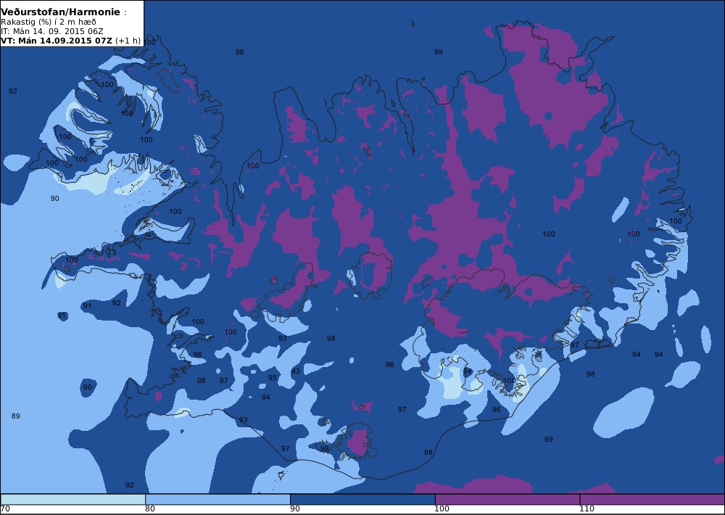Click the '80' label under the color bar

[x=150, y=509]
